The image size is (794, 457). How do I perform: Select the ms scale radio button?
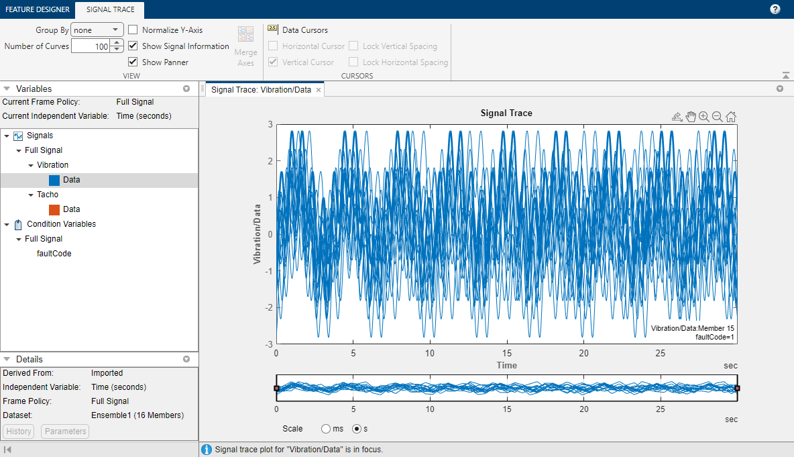(327, 429)
